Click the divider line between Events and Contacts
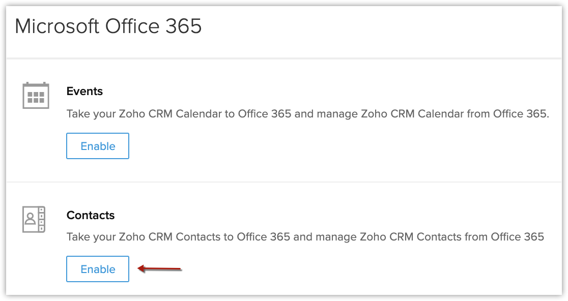Image resolution: width=568 pixels, height=301 pixels. [x=284, y=182]
